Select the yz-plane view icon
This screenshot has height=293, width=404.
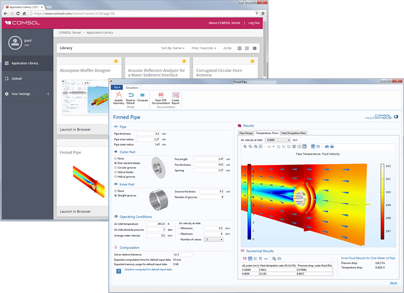click(x=284, y=146)
